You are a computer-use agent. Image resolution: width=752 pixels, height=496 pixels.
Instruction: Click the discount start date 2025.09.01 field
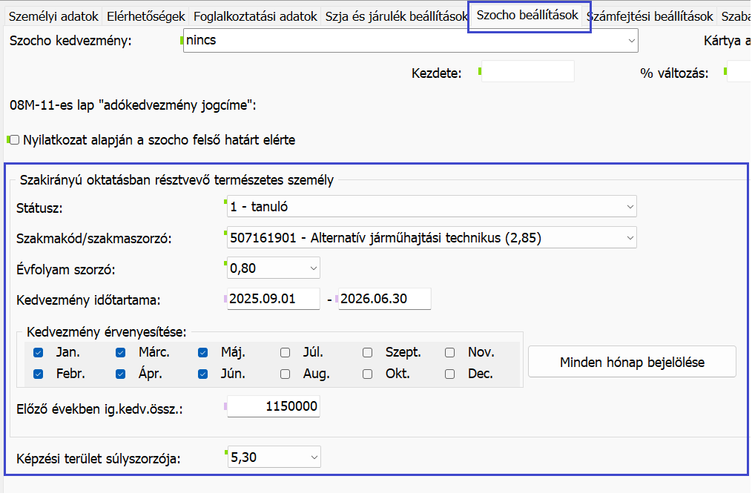pos(273,299)
